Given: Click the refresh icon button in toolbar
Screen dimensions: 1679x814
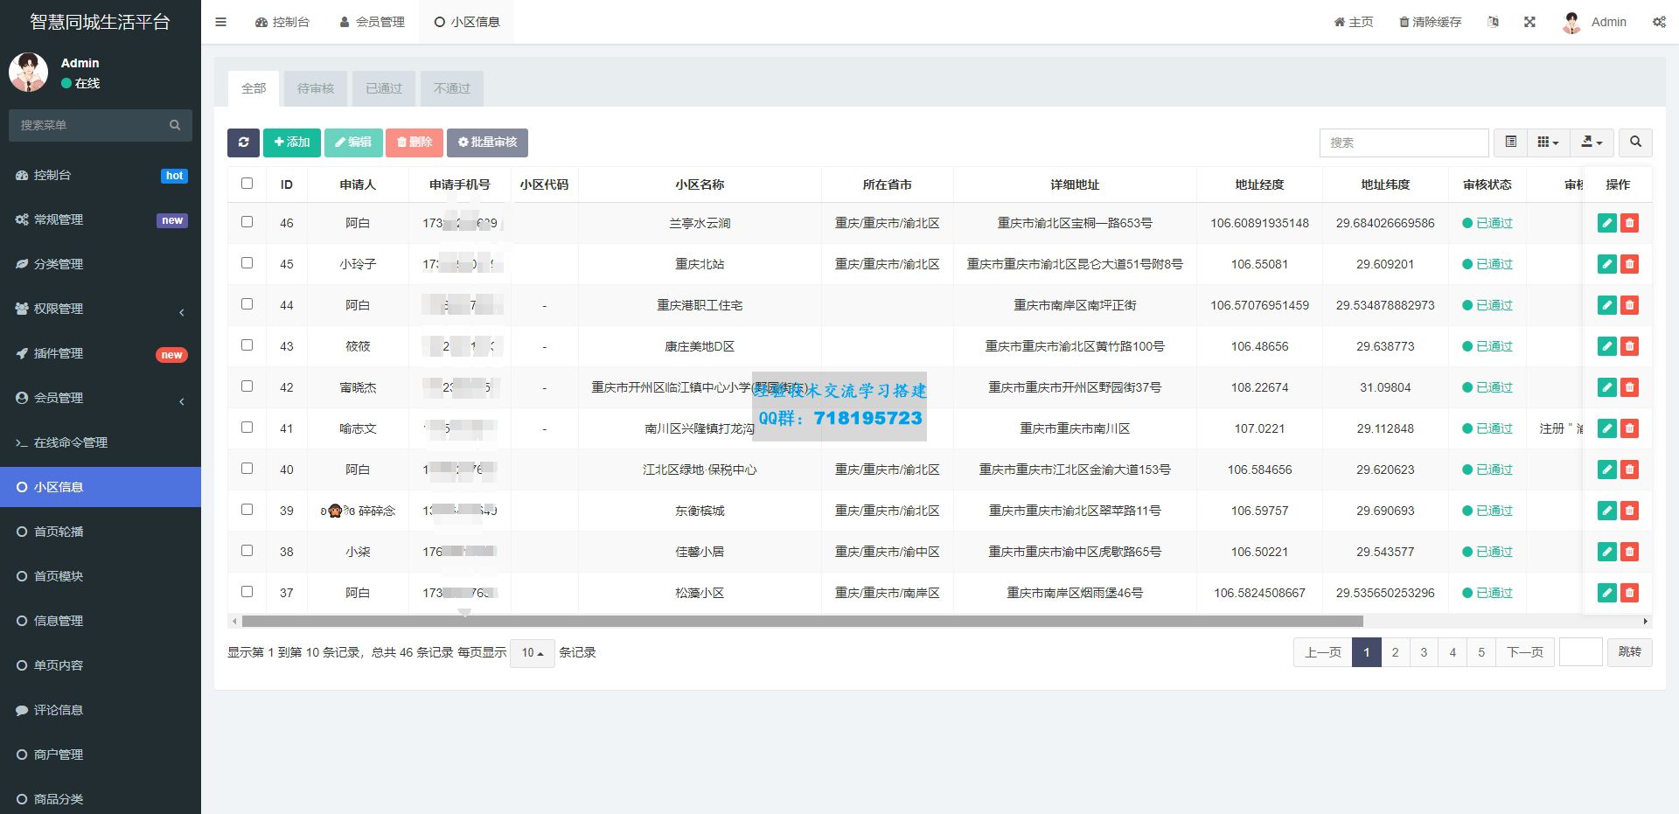Looking at the screenshot, I should point(243,143).
